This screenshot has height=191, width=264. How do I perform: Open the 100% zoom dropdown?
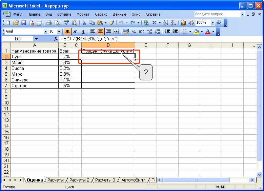click(x=212, y=23)
